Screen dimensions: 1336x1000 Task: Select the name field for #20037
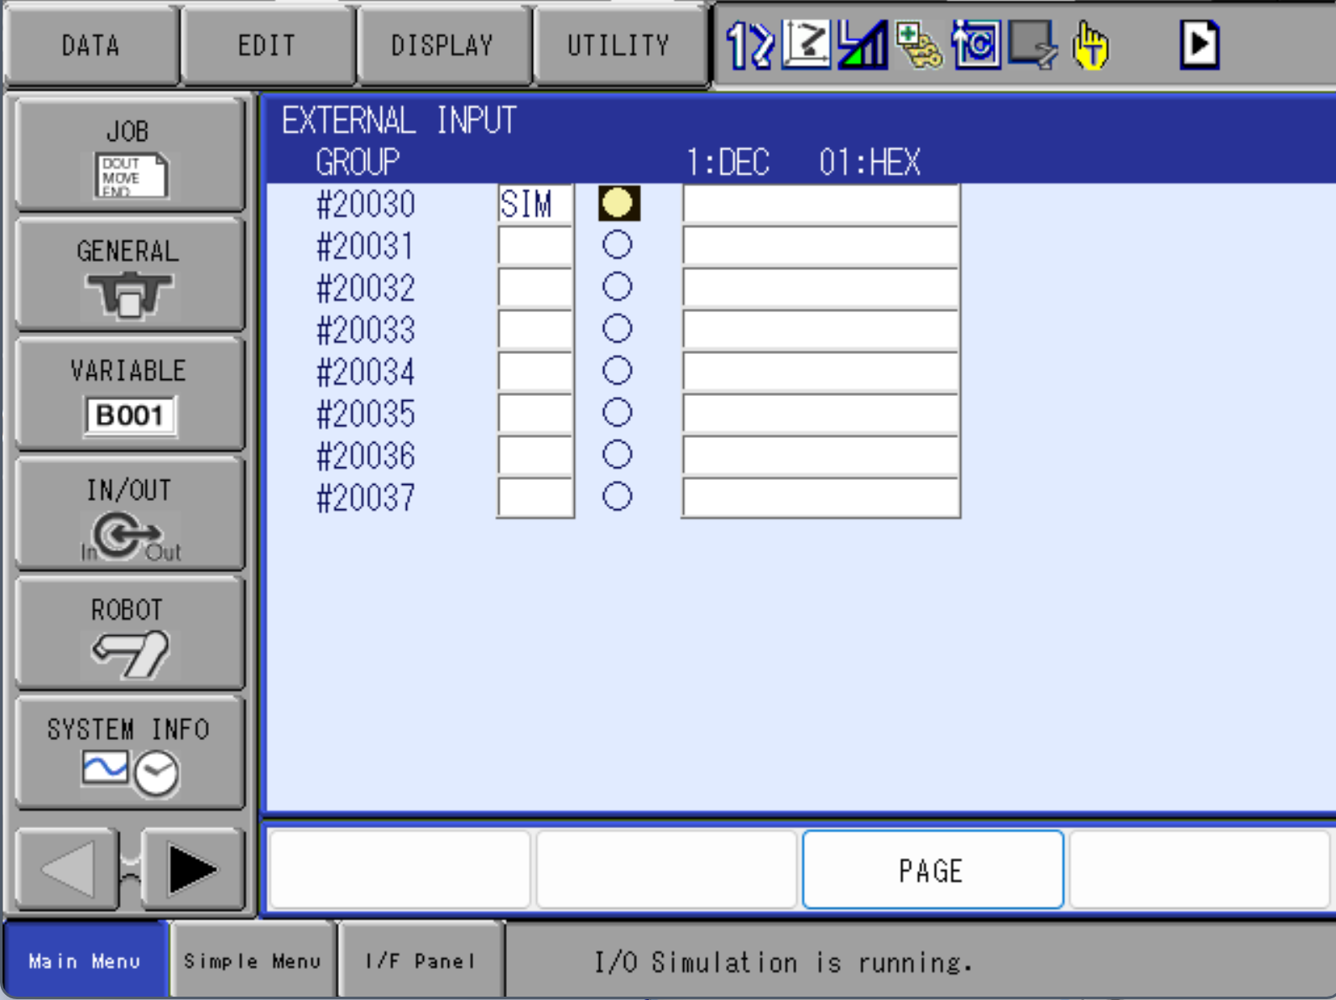click(821, 497)
